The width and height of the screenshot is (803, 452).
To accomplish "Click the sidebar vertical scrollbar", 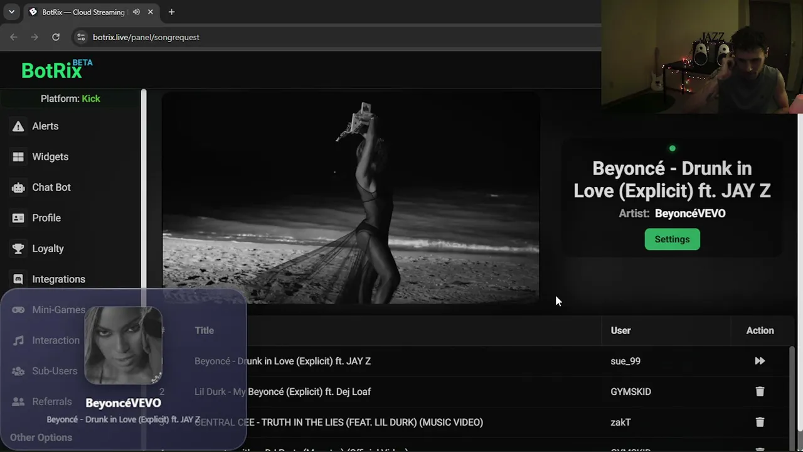I will (144, 188).
